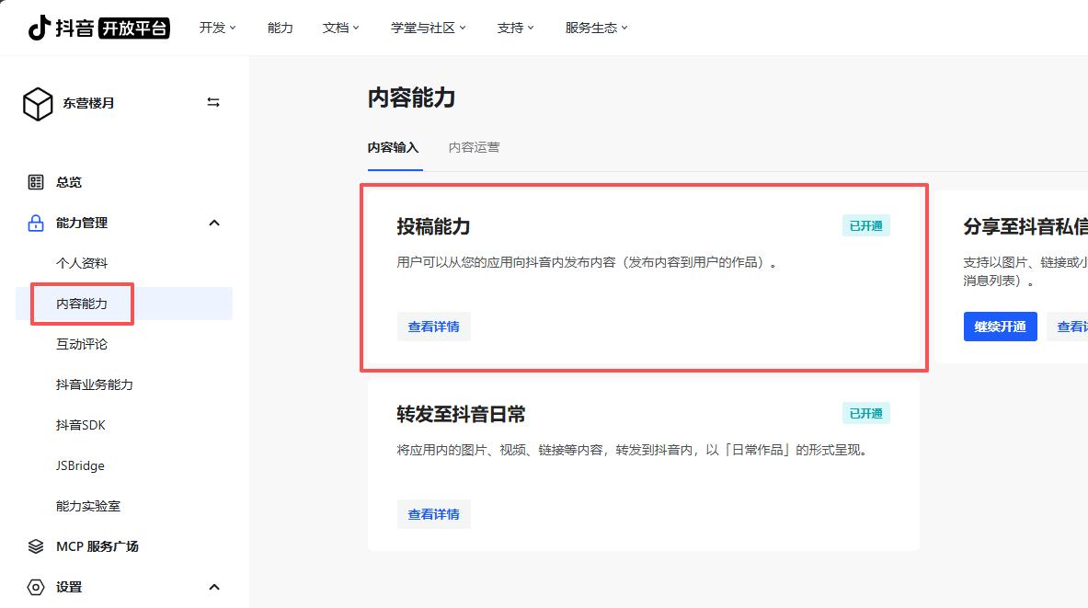Click the 东营楼月 app cube icon
This screenshot has width=1088, height=608.
point(38,103)
